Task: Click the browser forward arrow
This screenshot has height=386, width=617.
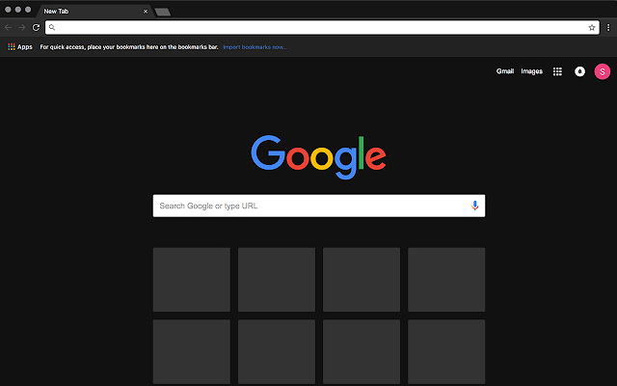Action: coord(22,28)
